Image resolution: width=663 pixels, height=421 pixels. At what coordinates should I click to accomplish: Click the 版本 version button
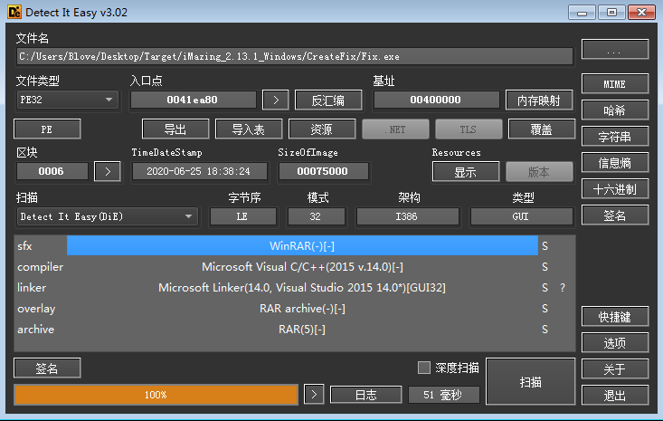[x=539, y=172]
